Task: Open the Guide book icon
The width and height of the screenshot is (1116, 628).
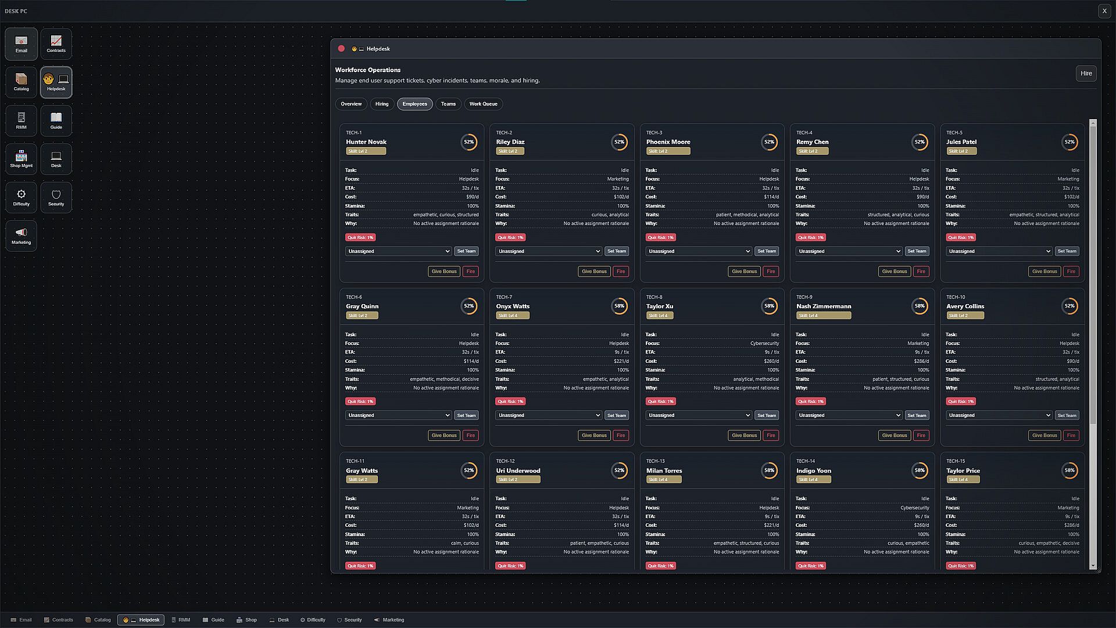Action: pyautogui.click(x=56, y=120)
